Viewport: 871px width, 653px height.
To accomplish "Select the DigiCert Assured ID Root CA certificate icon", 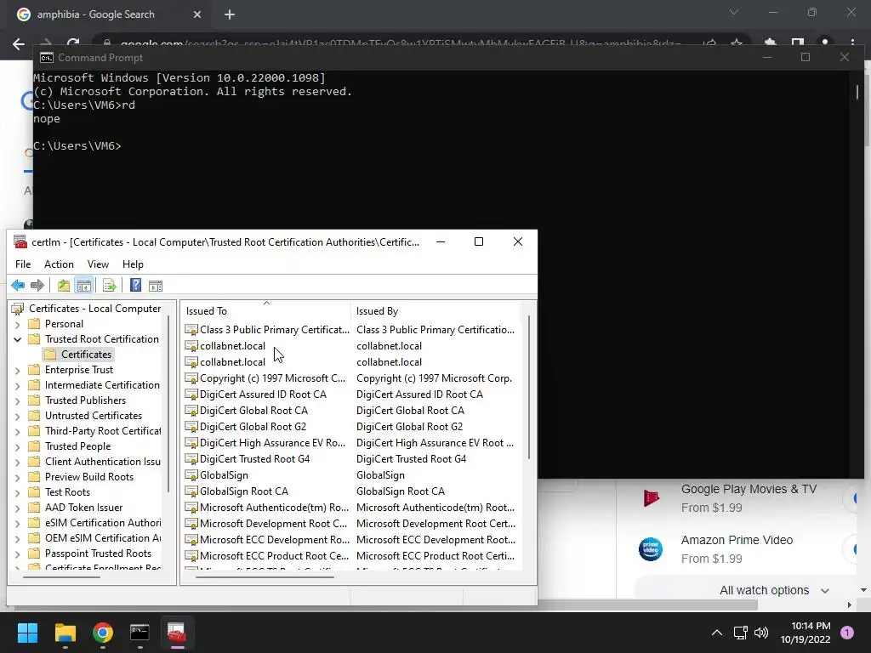I will (191, 395).
